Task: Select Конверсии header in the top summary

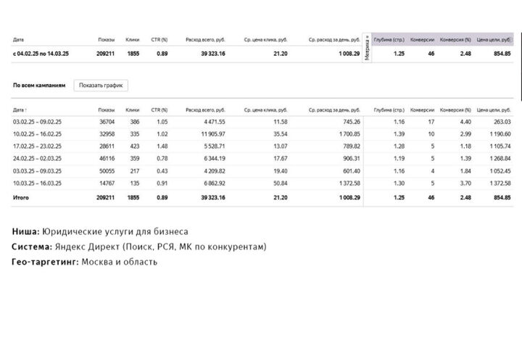Action: (422, 40)
